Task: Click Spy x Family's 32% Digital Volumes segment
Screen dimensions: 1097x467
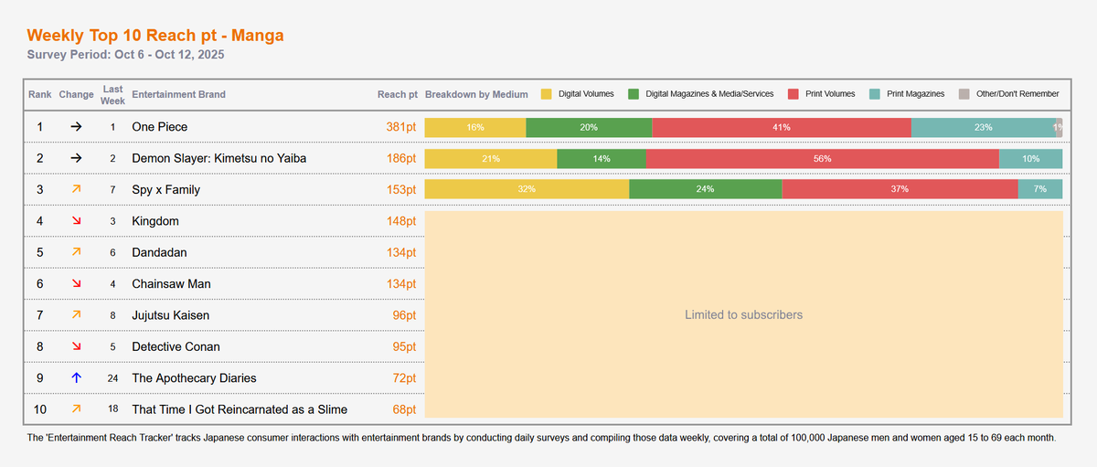Action: [527, 189]
